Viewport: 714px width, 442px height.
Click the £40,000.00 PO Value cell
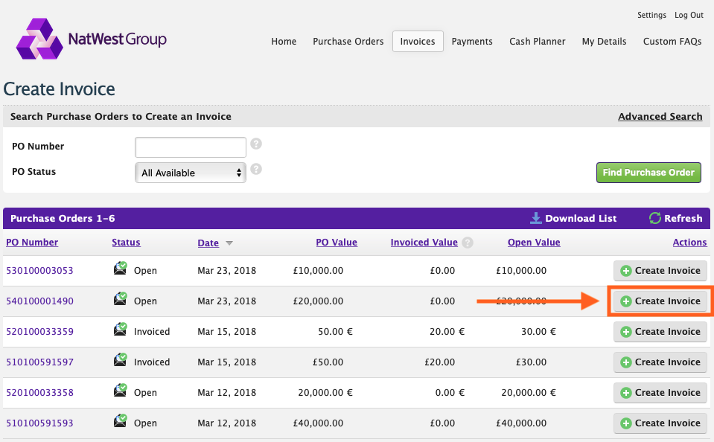coord(318,423)
